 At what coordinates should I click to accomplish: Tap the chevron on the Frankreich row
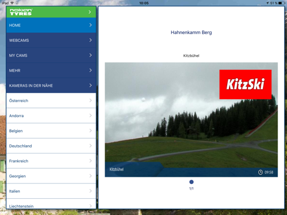coord(90,161)
